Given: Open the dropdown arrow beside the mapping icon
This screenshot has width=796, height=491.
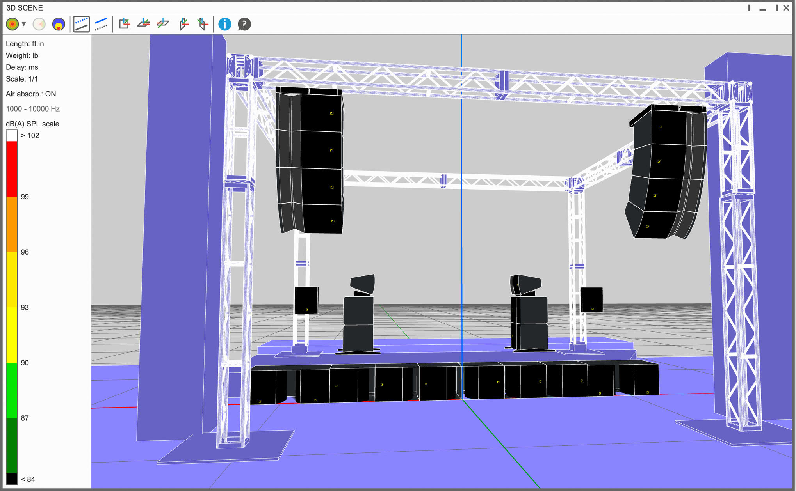Looking at the screenshot, I should point(24,24).
